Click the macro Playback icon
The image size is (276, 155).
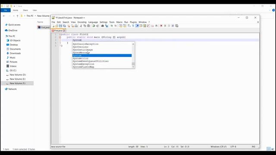pos(169,26)
